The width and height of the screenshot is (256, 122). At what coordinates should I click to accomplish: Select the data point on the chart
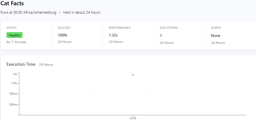click(132, 74)
